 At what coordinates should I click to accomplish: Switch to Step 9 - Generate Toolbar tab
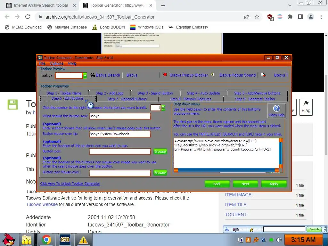[255, 99]
